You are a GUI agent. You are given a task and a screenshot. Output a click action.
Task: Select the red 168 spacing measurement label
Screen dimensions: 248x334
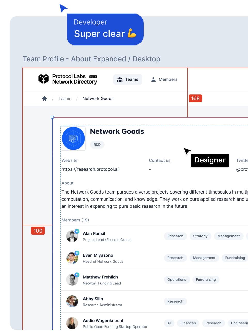(195, 98)
